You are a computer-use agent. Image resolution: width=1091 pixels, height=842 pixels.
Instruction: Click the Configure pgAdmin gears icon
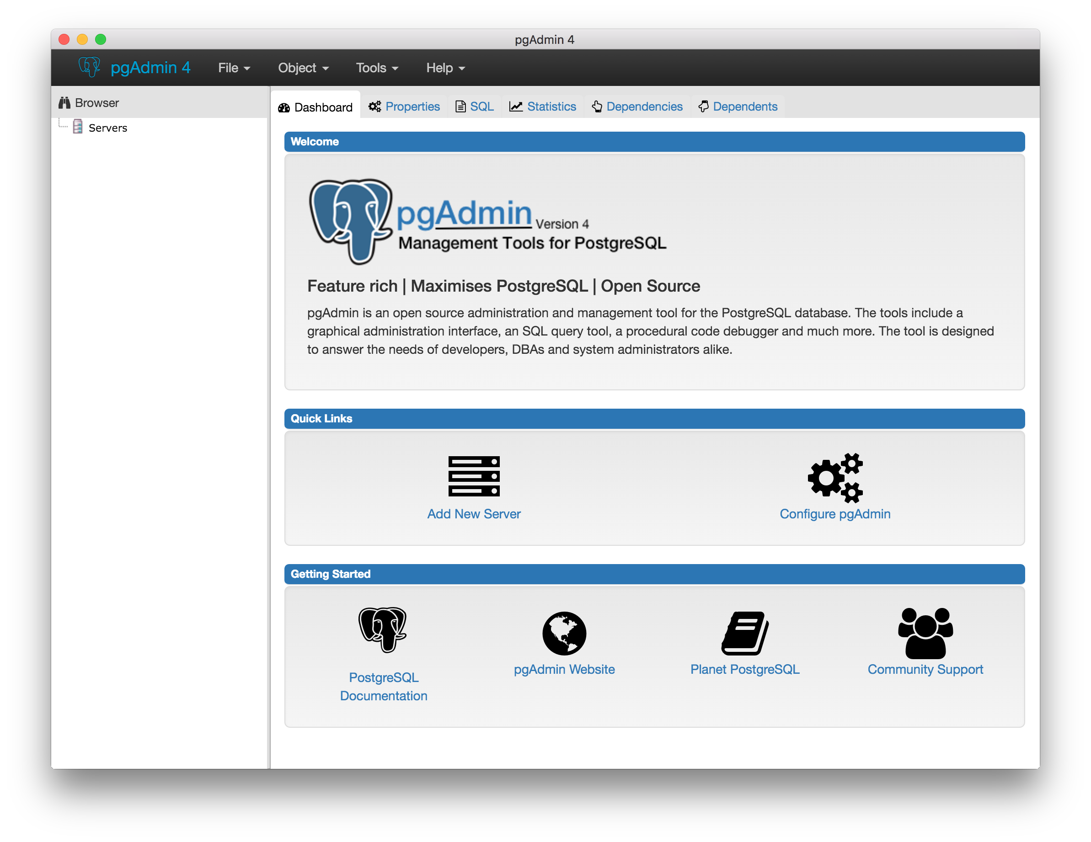tap(835, 477)
